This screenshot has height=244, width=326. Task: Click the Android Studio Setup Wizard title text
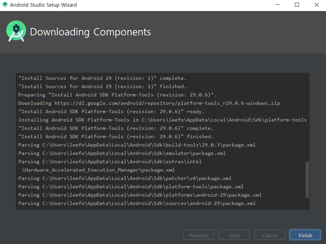pyautogui.click(x=43, y=5)
